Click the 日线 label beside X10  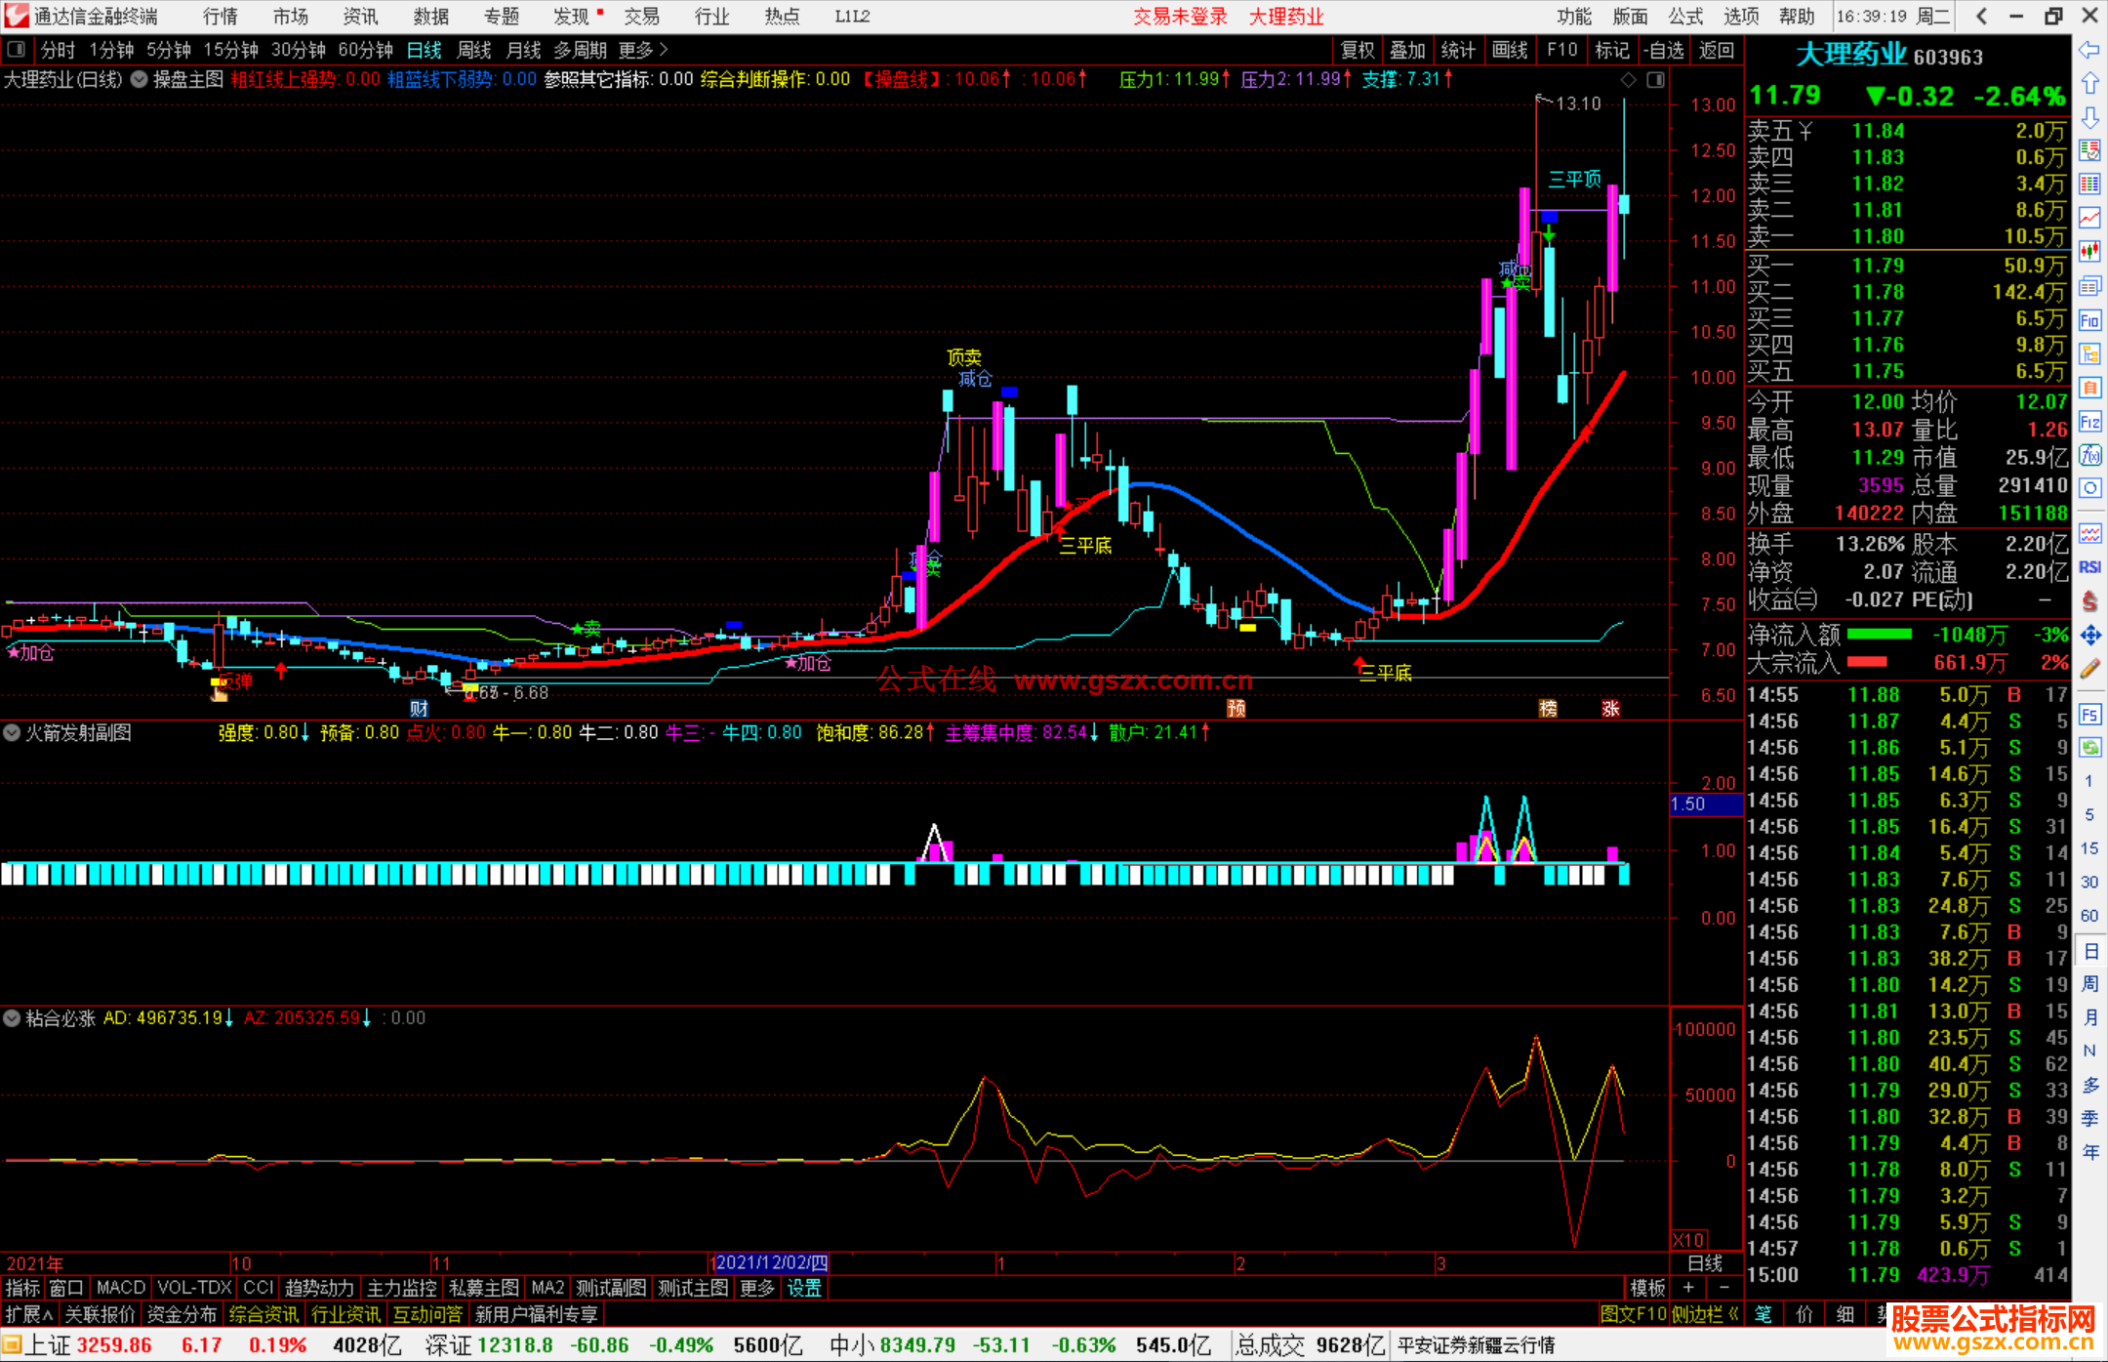point(1705,1262)
